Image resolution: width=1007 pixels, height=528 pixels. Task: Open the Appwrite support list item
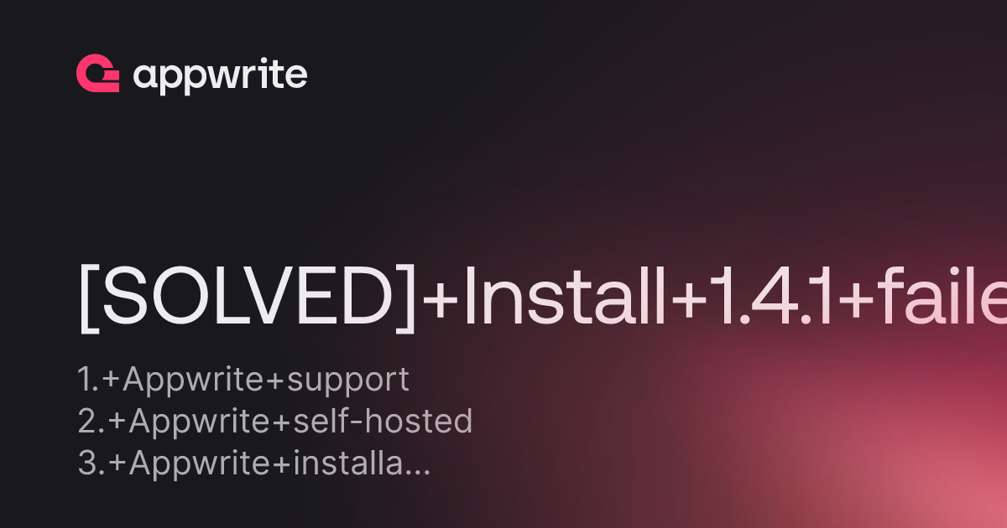243,380
